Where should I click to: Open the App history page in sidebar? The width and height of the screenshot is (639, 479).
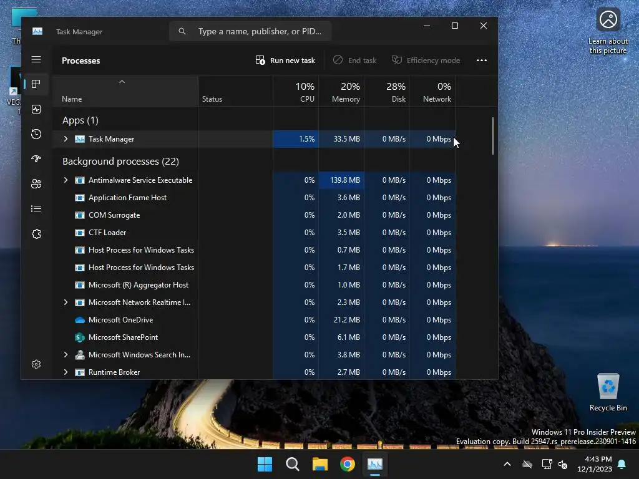(x=36, y=134)
